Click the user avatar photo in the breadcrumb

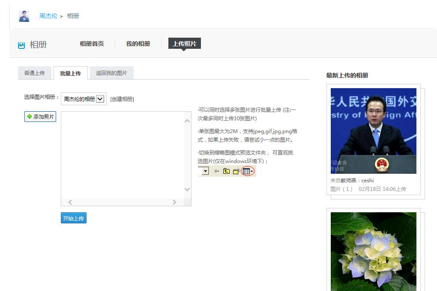24,16
